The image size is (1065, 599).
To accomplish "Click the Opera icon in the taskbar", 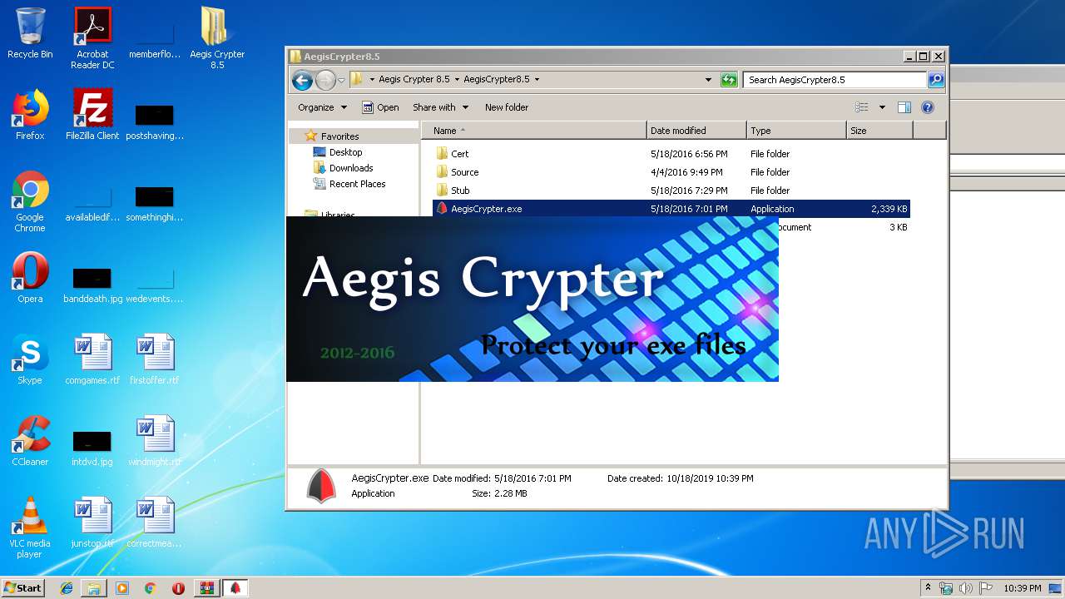I will point(178,588).
